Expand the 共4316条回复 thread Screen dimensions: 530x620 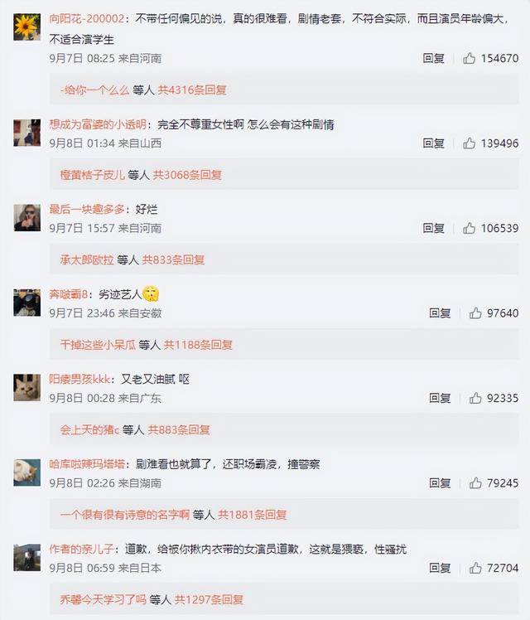point(192,90)
